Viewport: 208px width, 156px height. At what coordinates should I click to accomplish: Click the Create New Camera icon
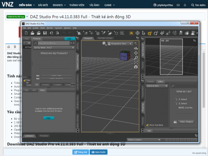79,33
